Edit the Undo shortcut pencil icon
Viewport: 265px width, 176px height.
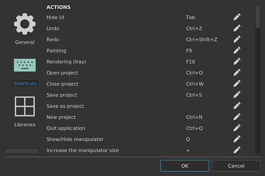tap(237, 28)
